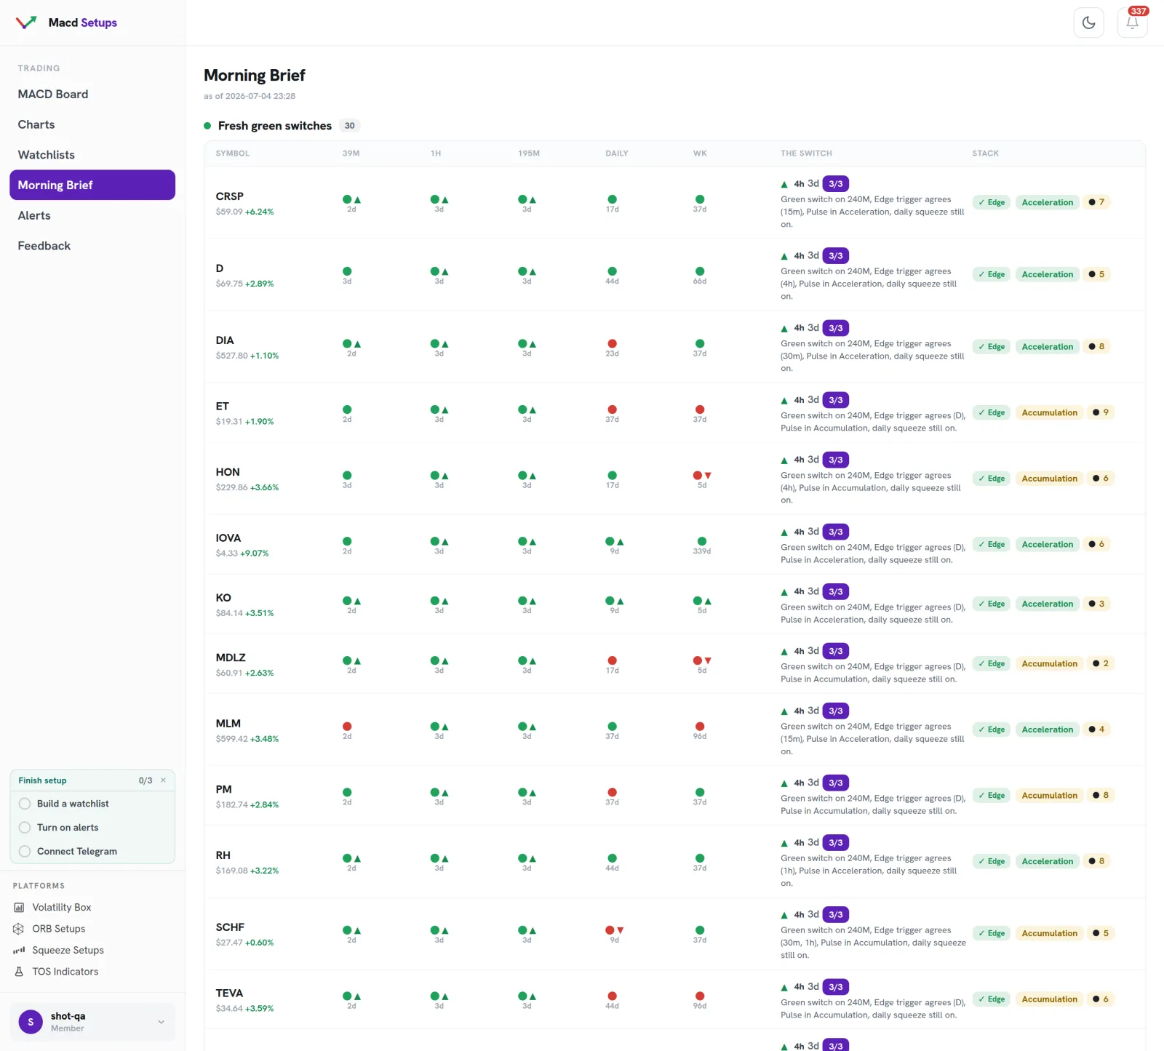Click IOVA weekly 339d green dot
The height and width of the screenshot is (1051, 1164).
tap(702, 541)
